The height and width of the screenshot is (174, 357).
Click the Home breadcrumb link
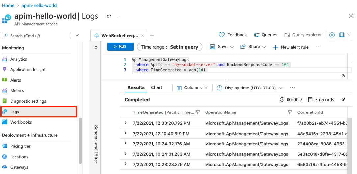pos(8,5)
